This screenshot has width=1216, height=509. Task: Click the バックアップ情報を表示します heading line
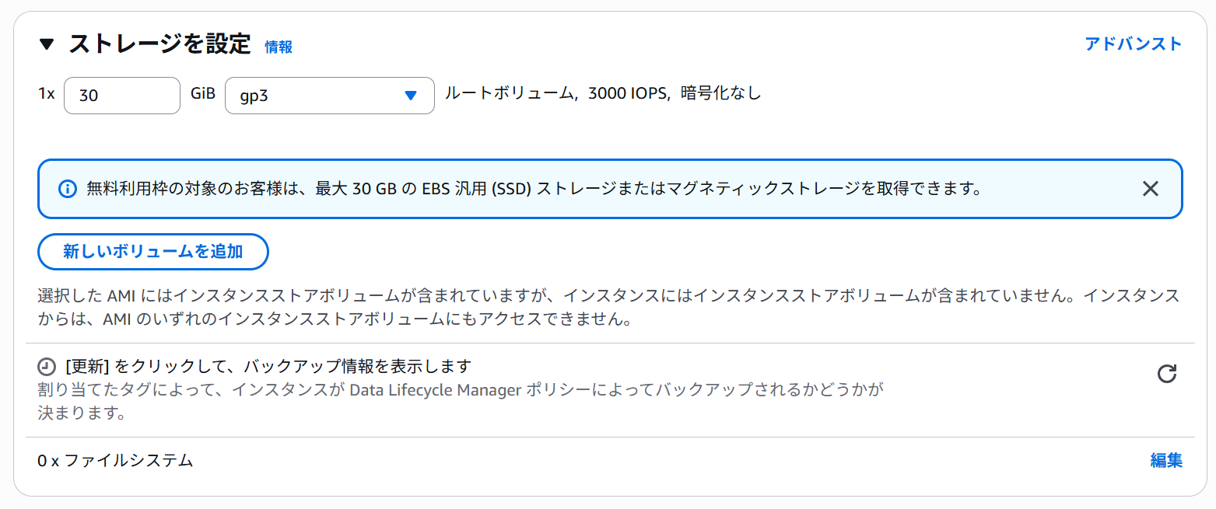[268, 366]
